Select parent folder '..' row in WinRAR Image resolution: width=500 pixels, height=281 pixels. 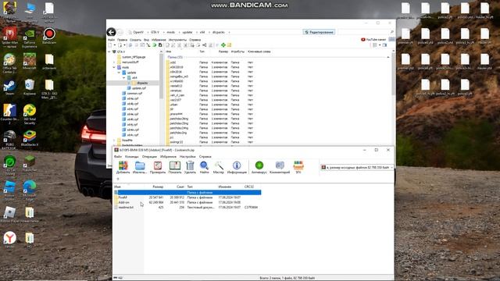pyautogui.click(x=187, y=193)
